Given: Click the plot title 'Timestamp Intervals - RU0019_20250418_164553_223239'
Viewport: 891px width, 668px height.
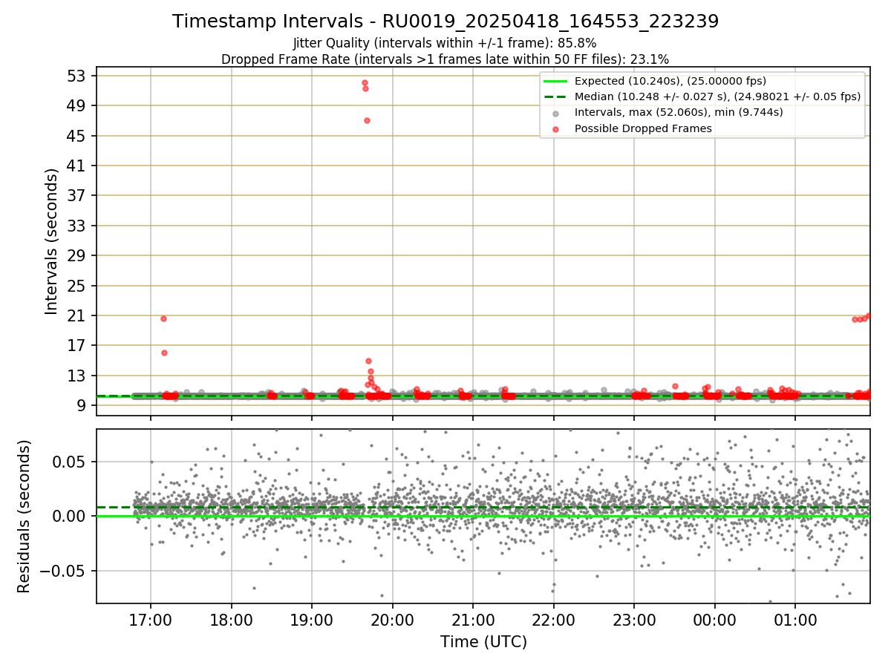Looking at the screenshot, I should click(x=446, y=22).
